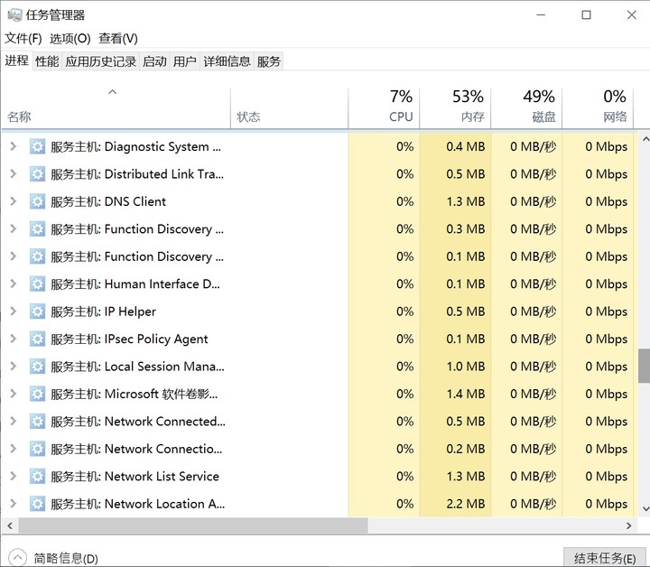
Task: Select the row 服务主机: IPsec Policy Agent
Action: pos(318,339)
